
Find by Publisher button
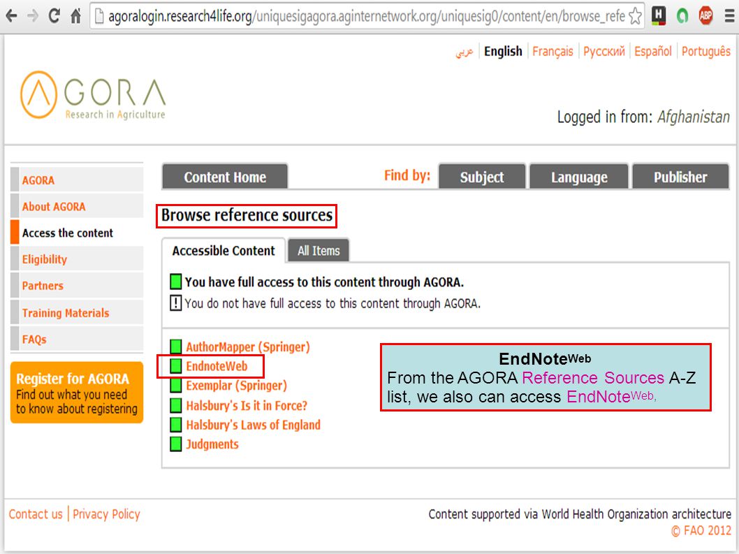pyautogui.click(x=680, y=177)
